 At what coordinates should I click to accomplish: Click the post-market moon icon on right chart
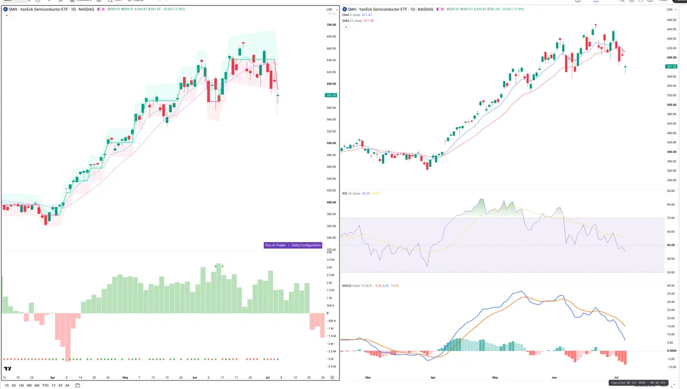[x=437, y=9]
